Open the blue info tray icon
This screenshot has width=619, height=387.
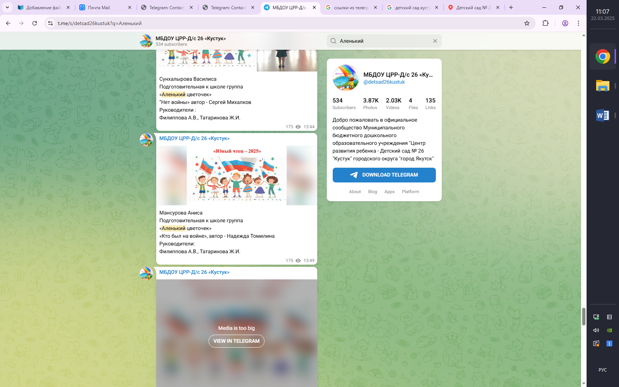609,344
